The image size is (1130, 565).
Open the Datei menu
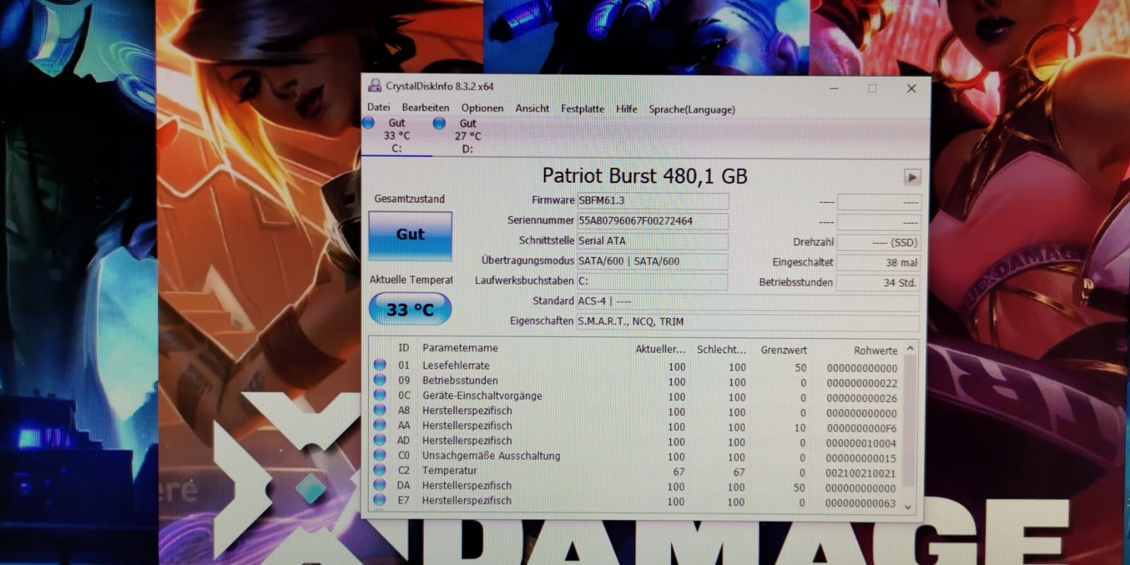[379, 107]
